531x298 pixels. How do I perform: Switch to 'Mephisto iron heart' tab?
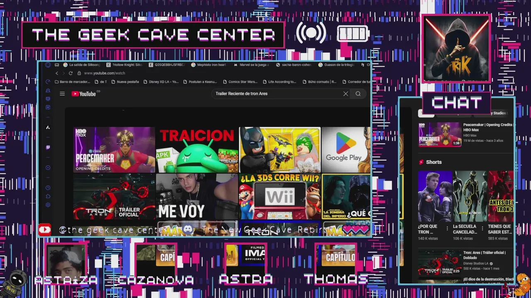pos(209,65)
